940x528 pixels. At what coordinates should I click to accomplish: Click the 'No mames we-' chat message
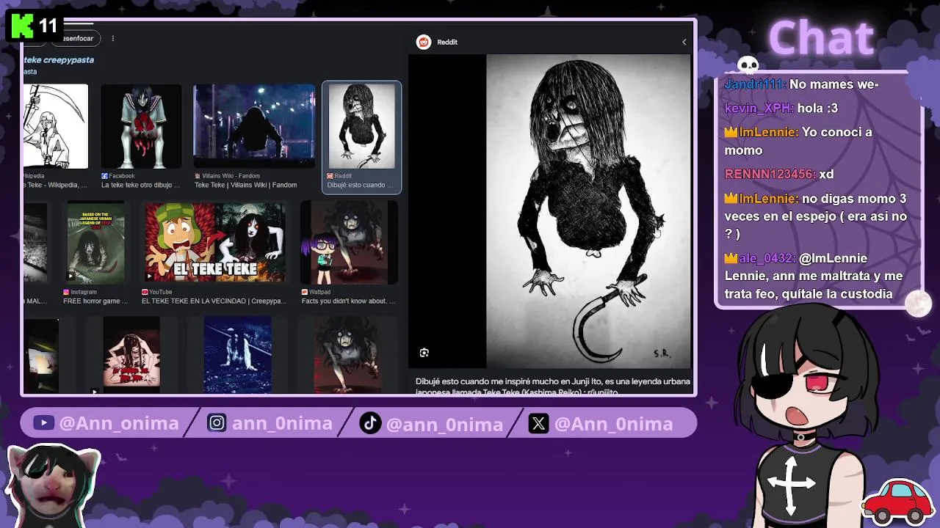tap(834, 84)
